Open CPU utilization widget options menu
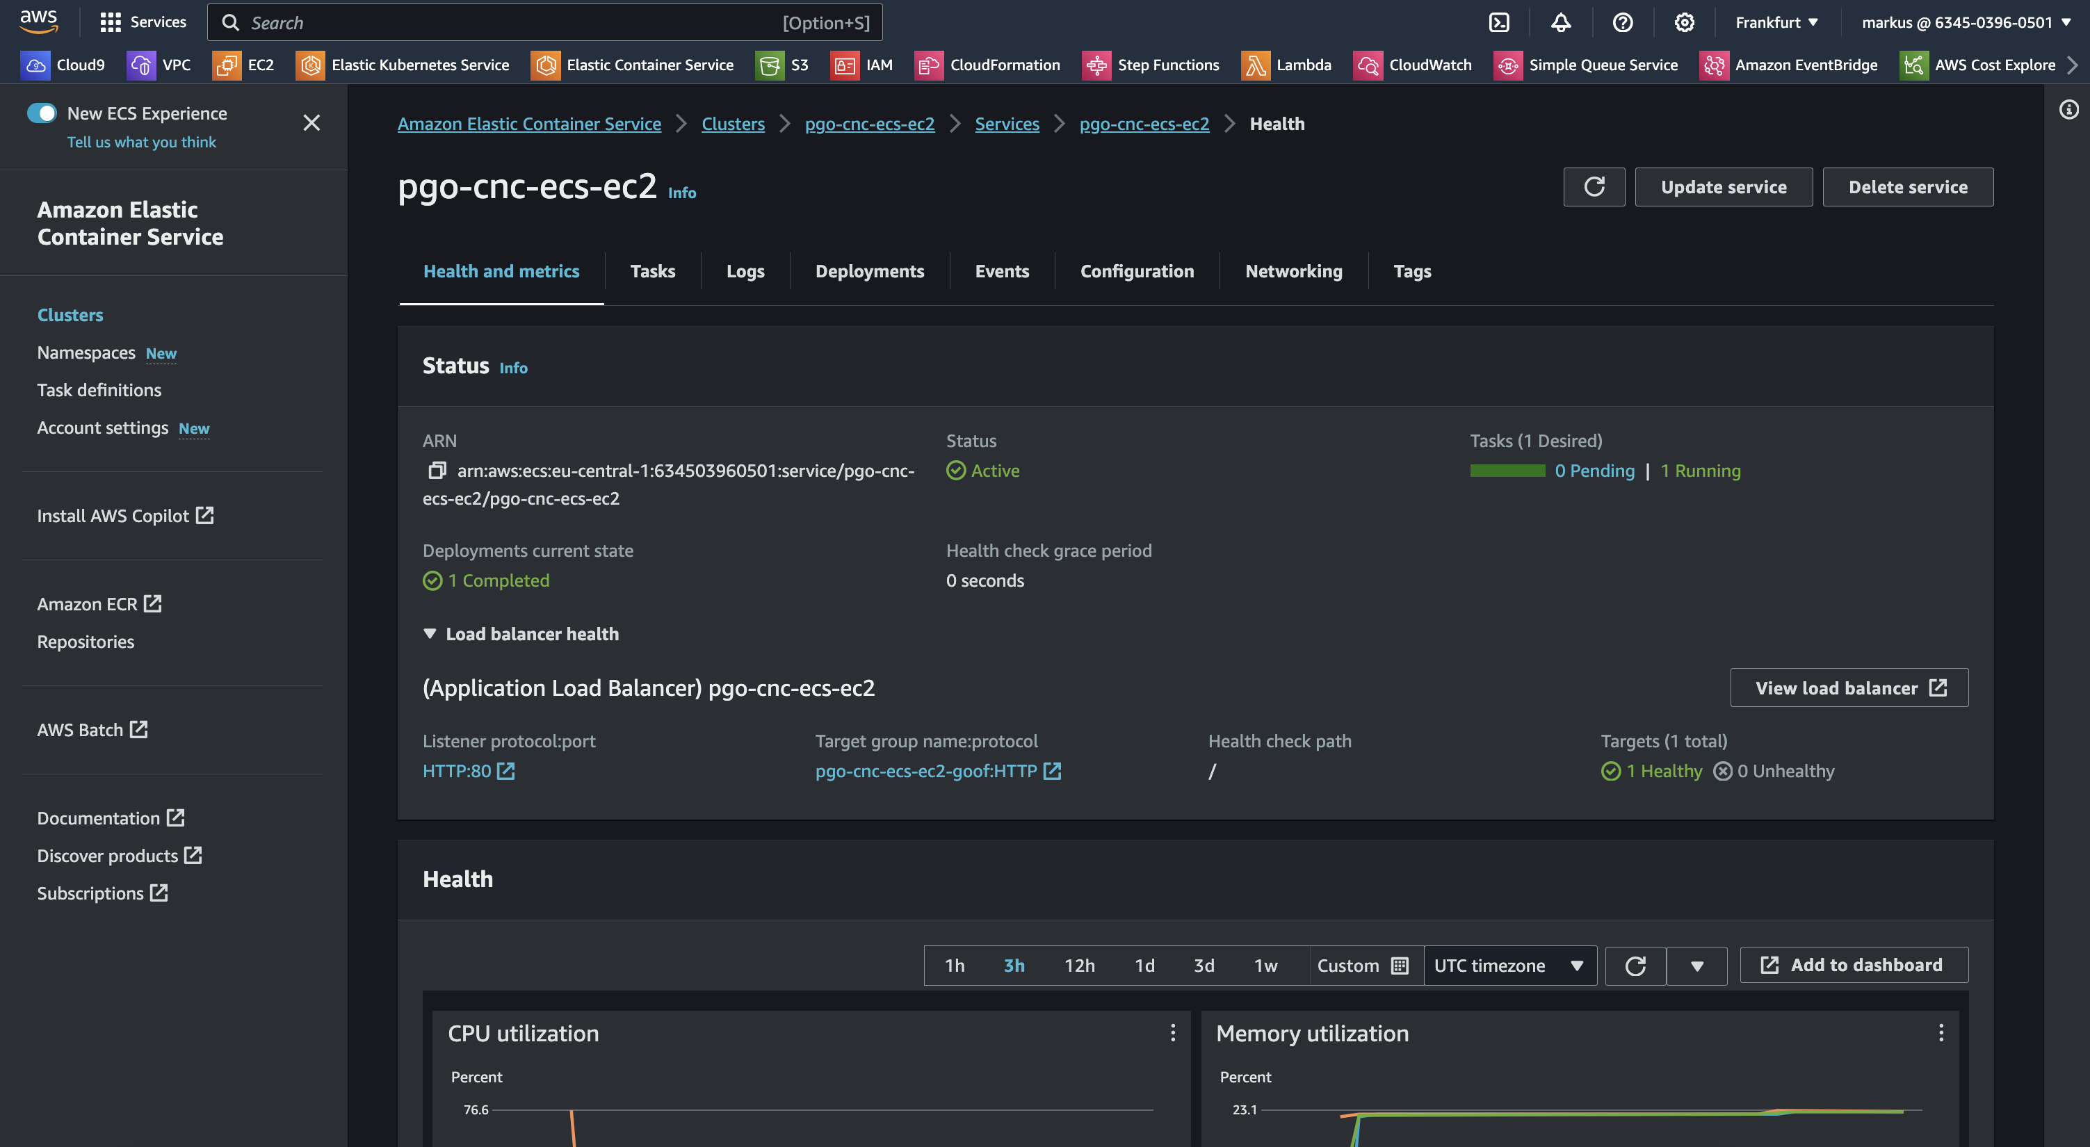This screenshot has height=1147, width=2090. click(1172, 1032)
